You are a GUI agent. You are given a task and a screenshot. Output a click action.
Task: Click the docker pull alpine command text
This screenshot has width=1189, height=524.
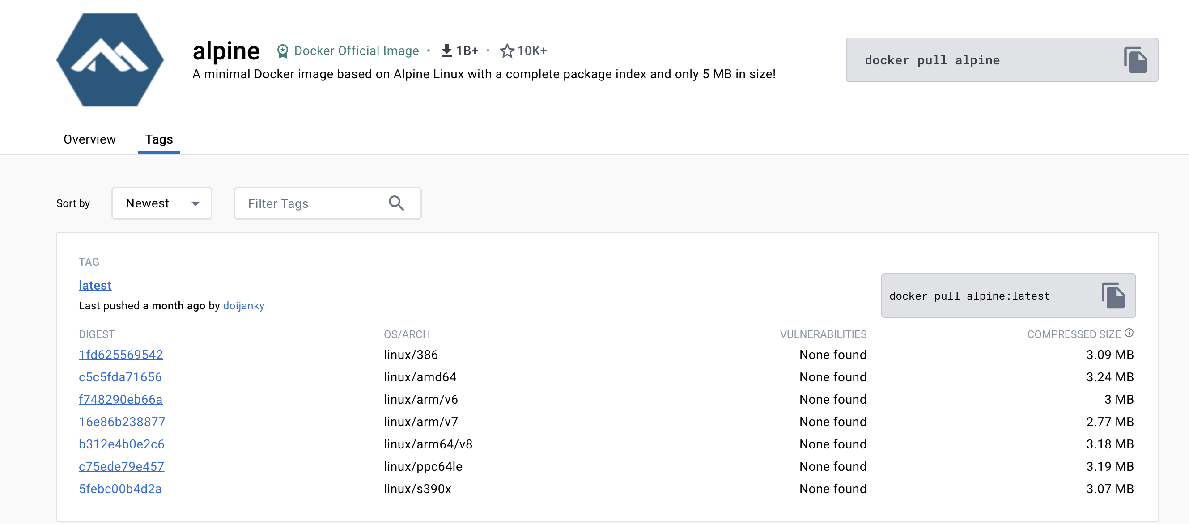932,60
